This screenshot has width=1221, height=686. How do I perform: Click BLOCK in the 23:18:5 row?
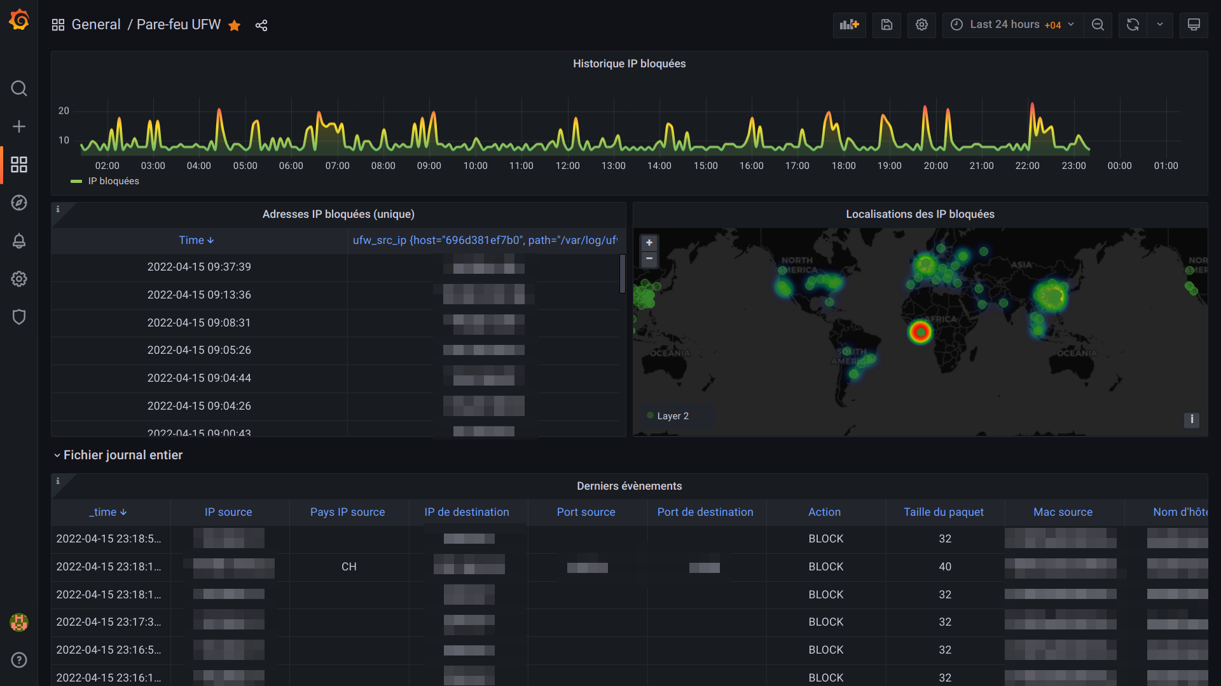825,539
